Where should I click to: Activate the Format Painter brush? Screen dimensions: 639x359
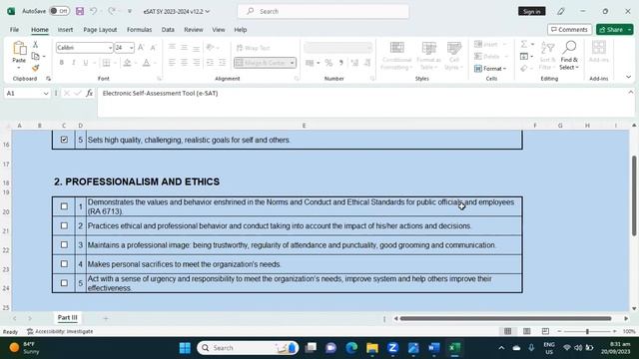coord(36,68)
